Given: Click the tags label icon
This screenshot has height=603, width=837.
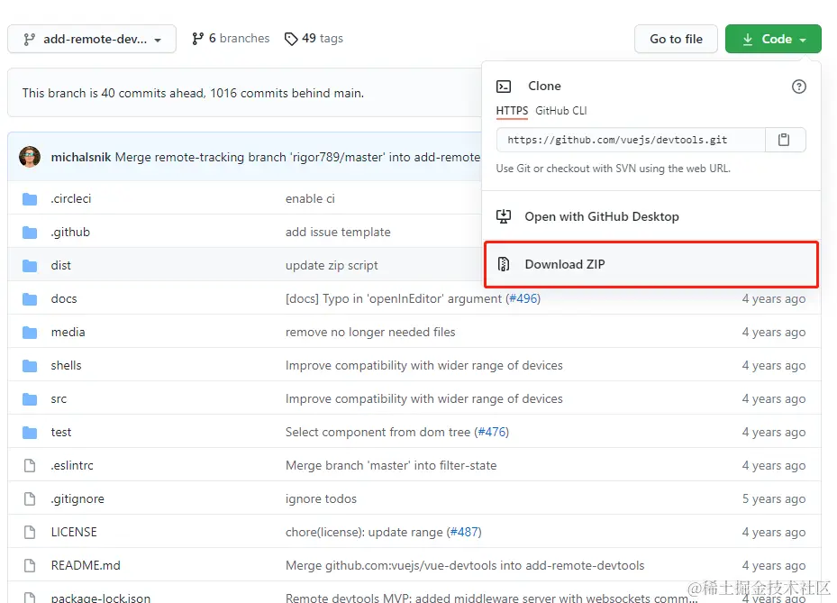Looking at the screenshot, I should tap(291, 39).
